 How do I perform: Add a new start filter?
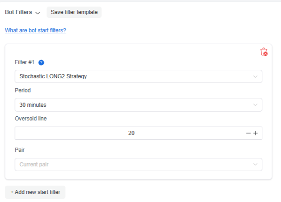pos(35,192)
